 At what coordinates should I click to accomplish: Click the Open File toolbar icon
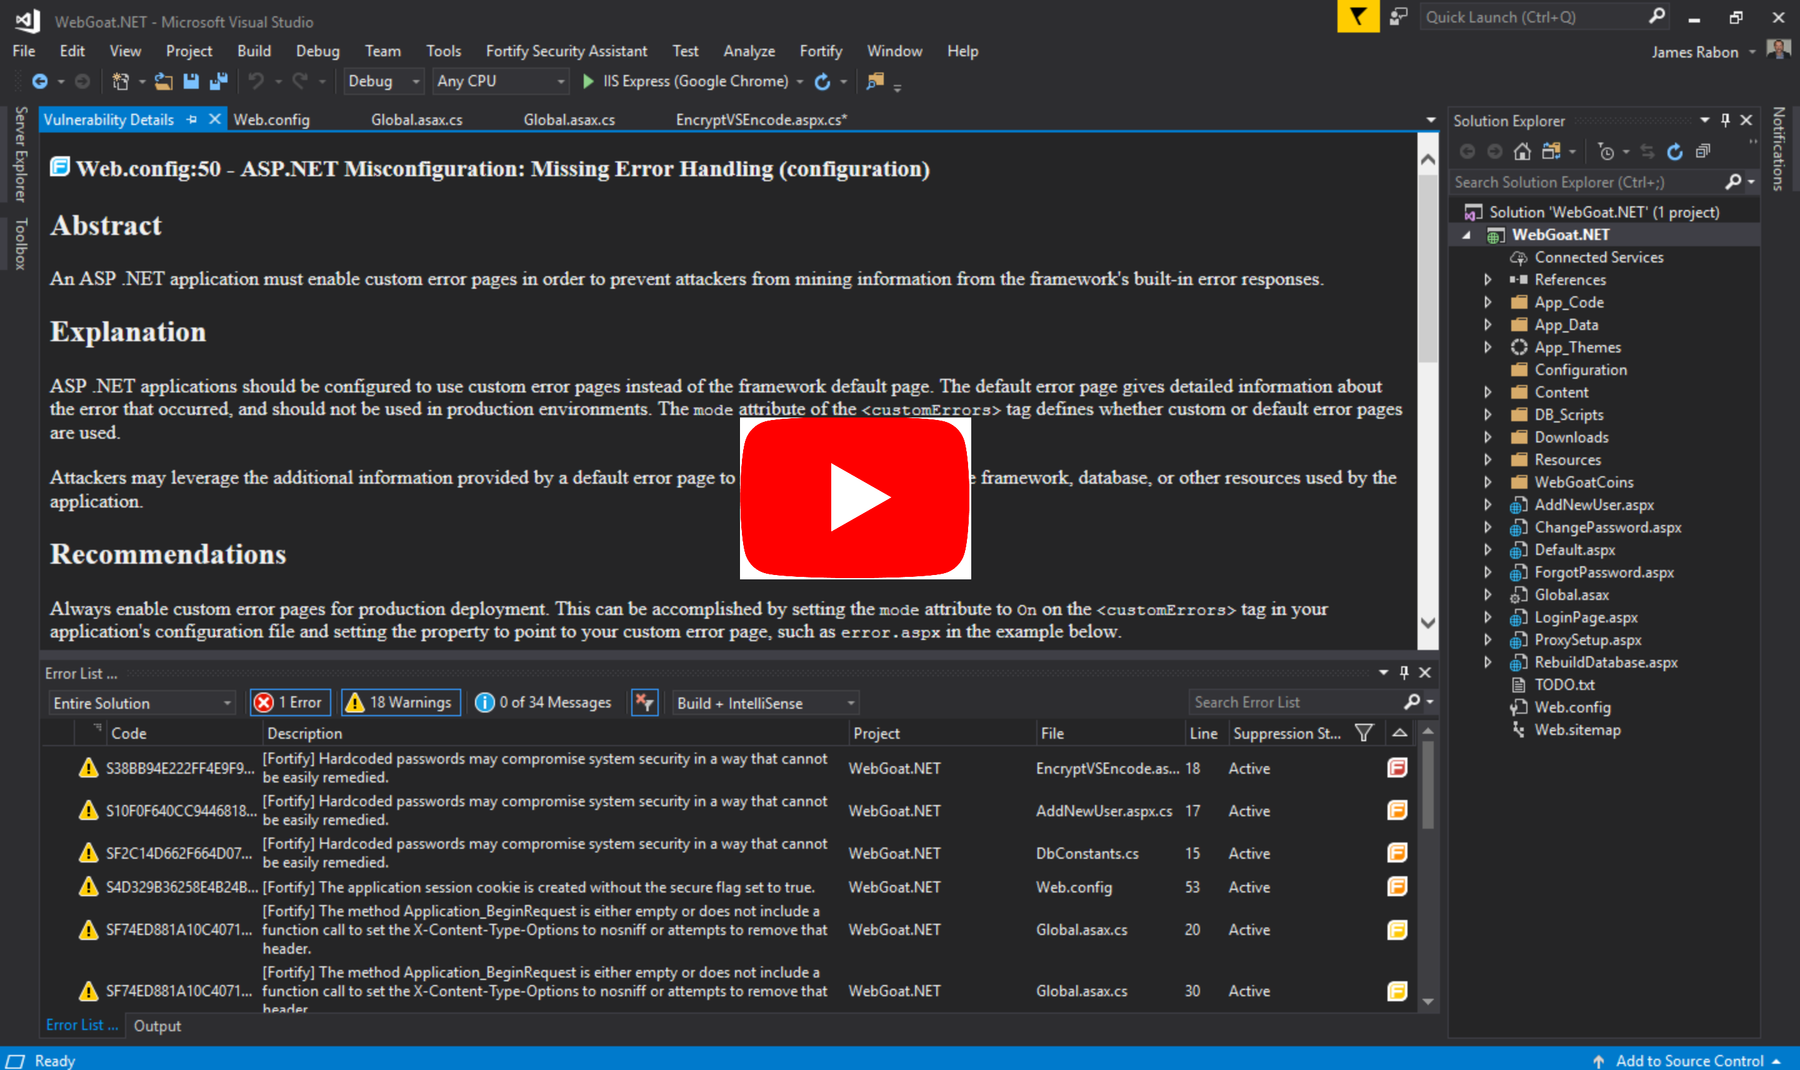(x=164, y=81)
